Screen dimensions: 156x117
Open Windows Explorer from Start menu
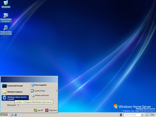tap(15, 92)
